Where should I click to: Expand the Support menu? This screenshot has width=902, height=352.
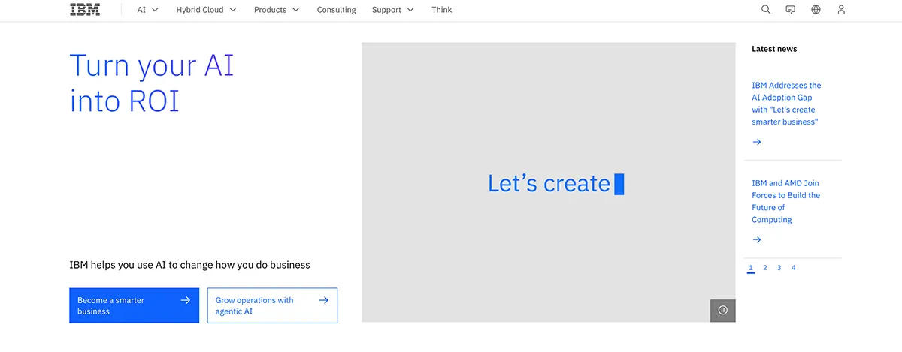click(x=392, y=10)
